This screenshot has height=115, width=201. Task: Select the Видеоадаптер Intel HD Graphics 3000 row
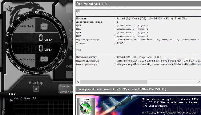tap(118, 57)
